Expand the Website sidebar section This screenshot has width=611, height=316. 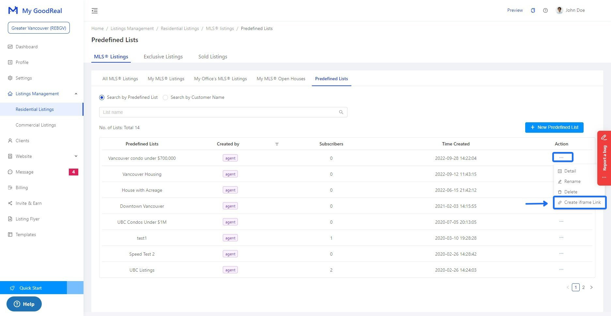coord(76,156)
